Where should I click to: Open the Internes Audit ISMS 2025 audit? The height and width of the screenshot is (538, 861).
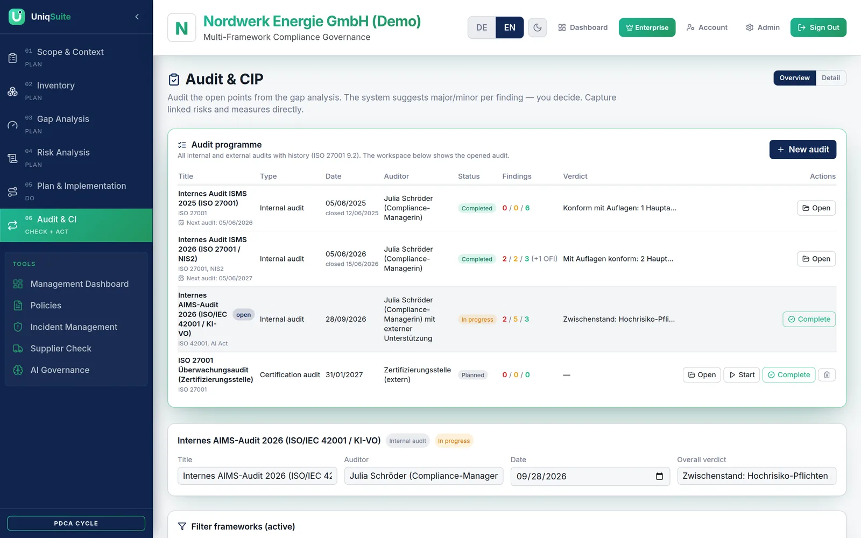[816, 208]
